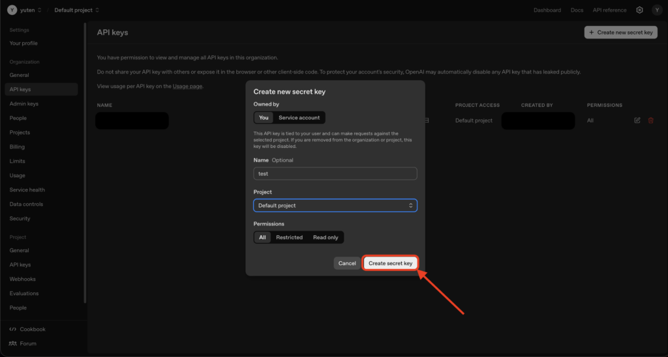Cancel the create secret key dialog
This screenshot has height=357, width=668.
point(347,263)
